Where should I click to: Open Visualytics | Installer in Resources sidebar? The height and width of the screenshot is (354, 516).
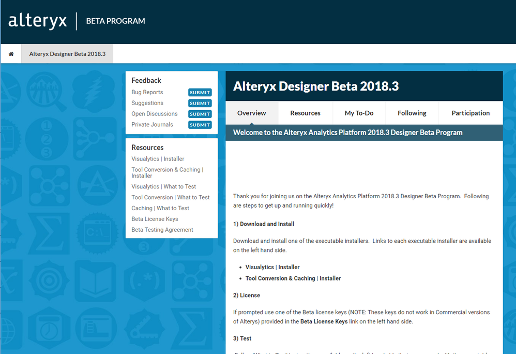(158, 159)
